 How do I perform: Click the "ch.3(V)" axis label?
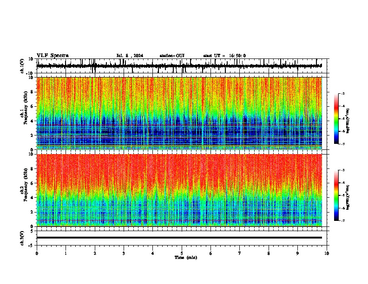(x=22, y=238)
